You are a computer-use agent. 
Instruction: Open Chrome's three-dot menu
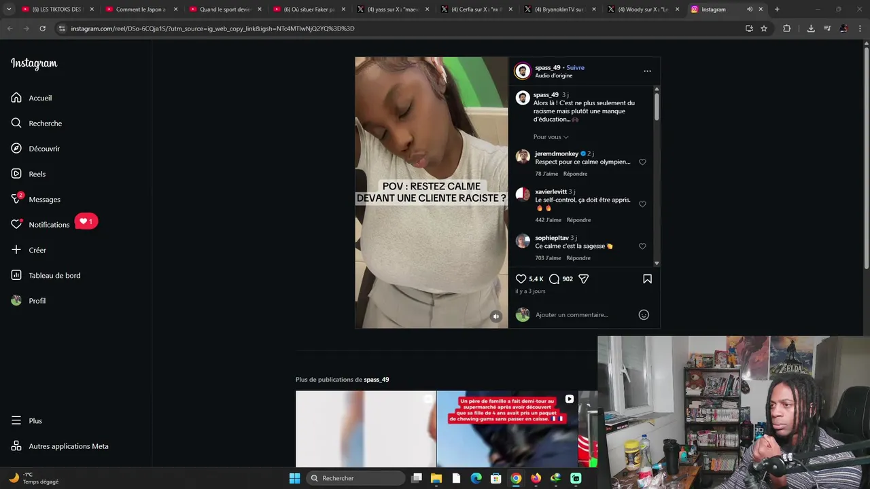pos(860,29)
